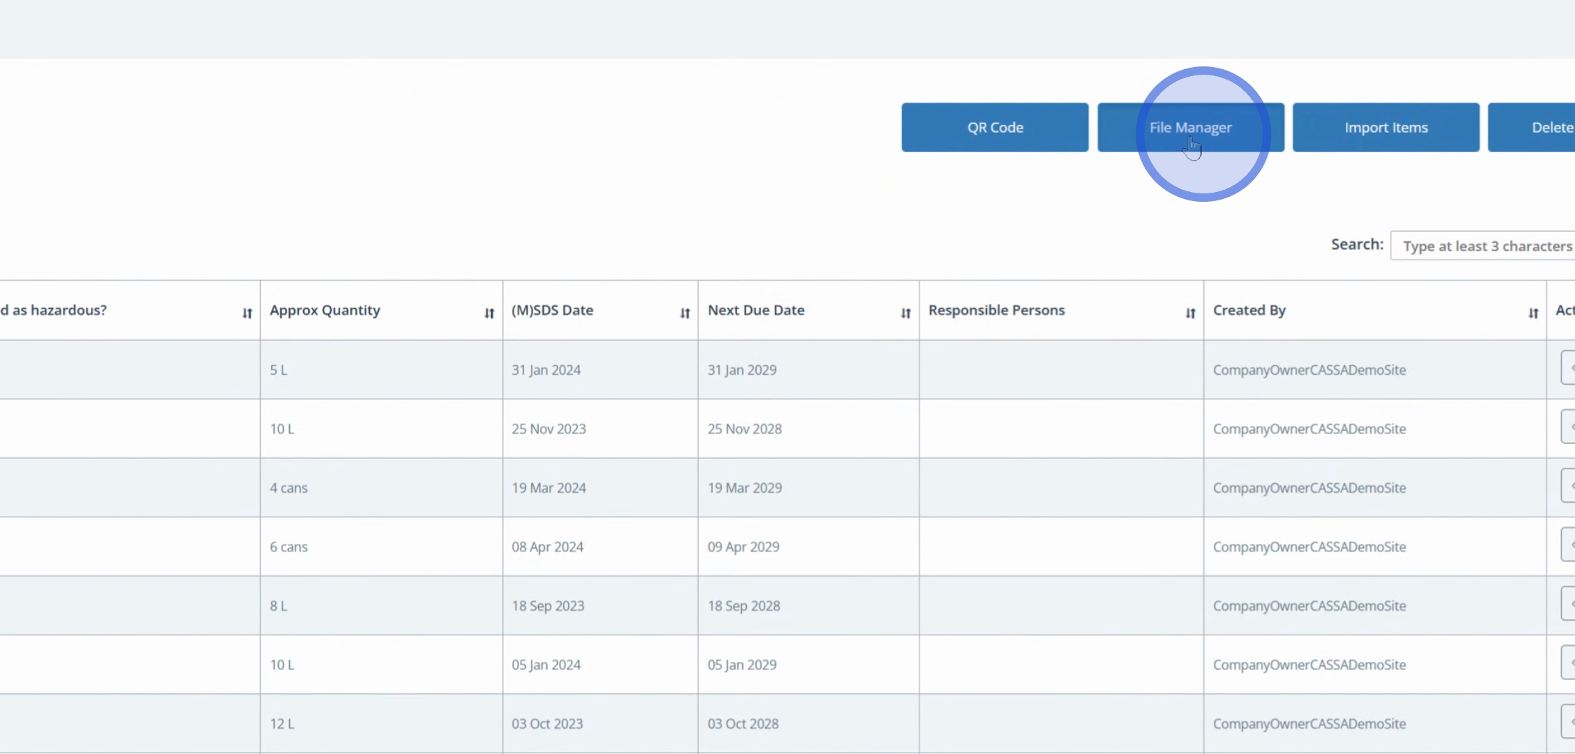Click Next Due Date column header
The image size is (1575, 754).
[x=756, y=311]
